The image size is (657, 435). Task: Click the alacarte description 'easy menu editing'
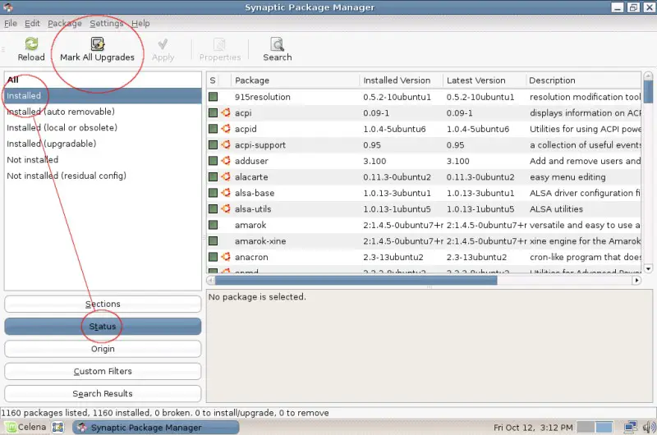point(567,177)
